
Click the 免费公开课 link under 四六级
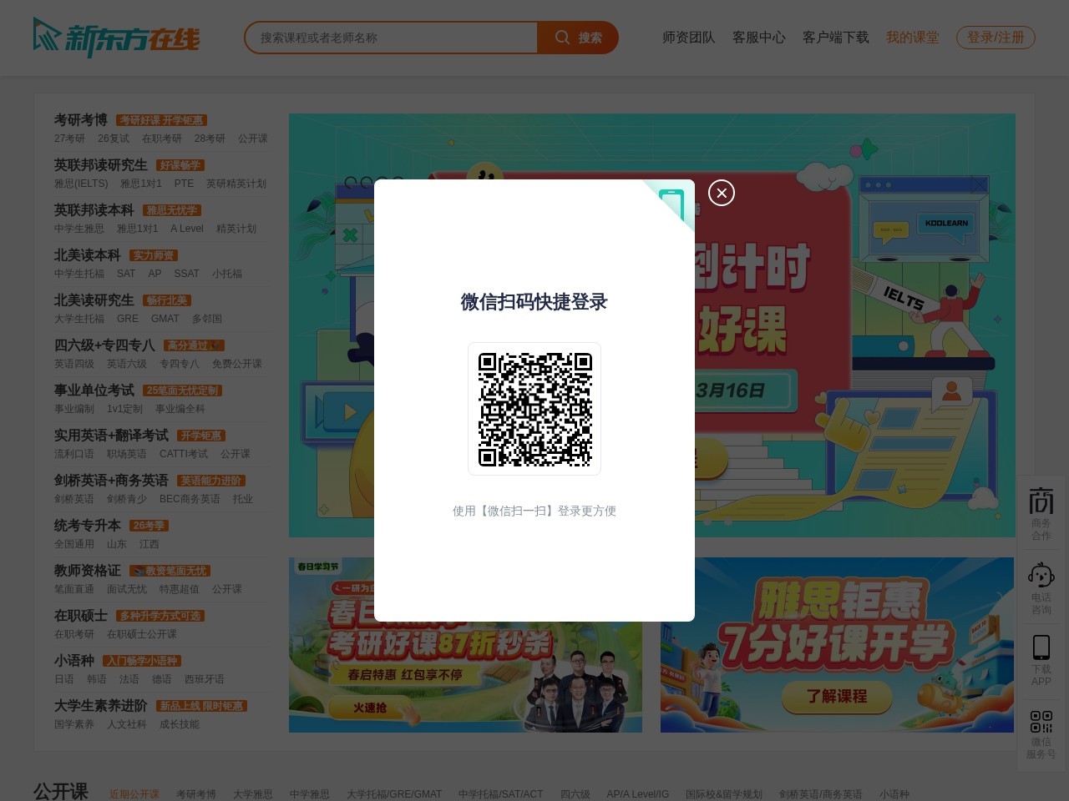[236, 364]
